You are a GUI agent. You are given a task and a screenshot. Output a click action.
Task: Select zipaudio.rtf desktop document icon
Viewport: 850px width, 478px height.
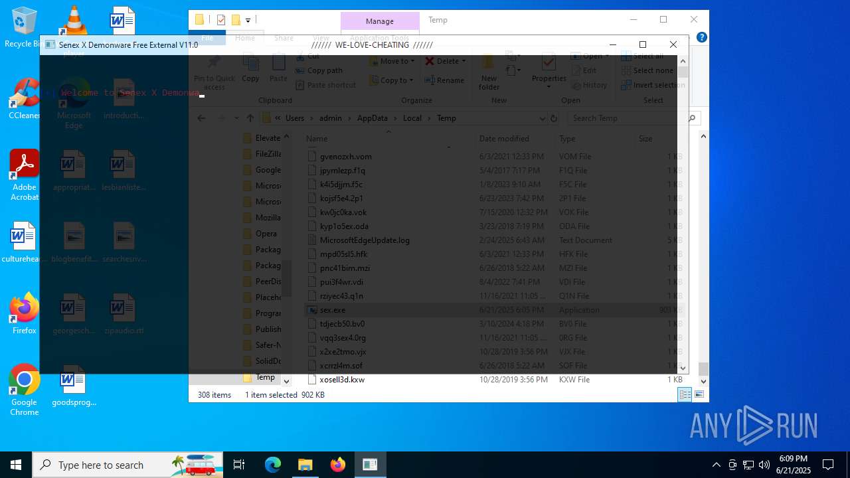pos(124,315)
